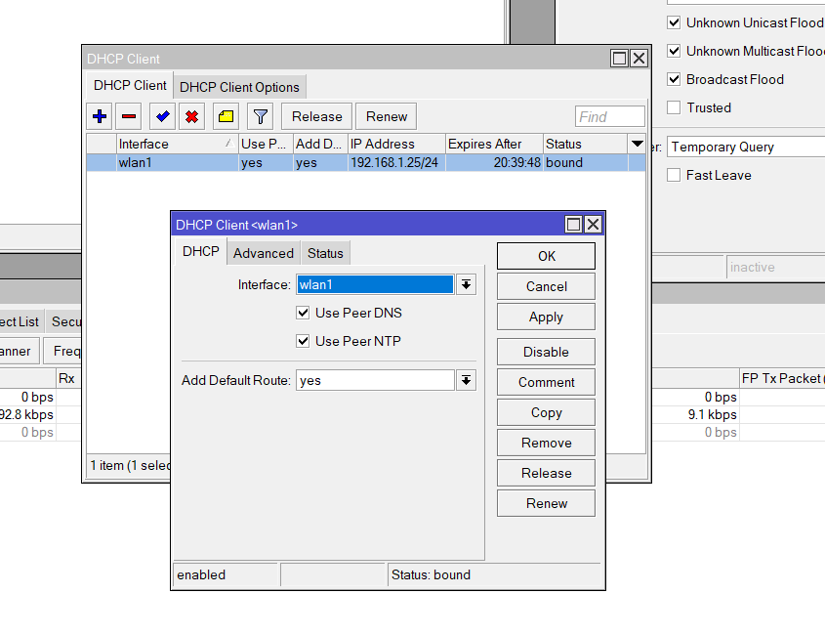
Task: Open the Status tab in dialog
Action: [x=325, y=253]
